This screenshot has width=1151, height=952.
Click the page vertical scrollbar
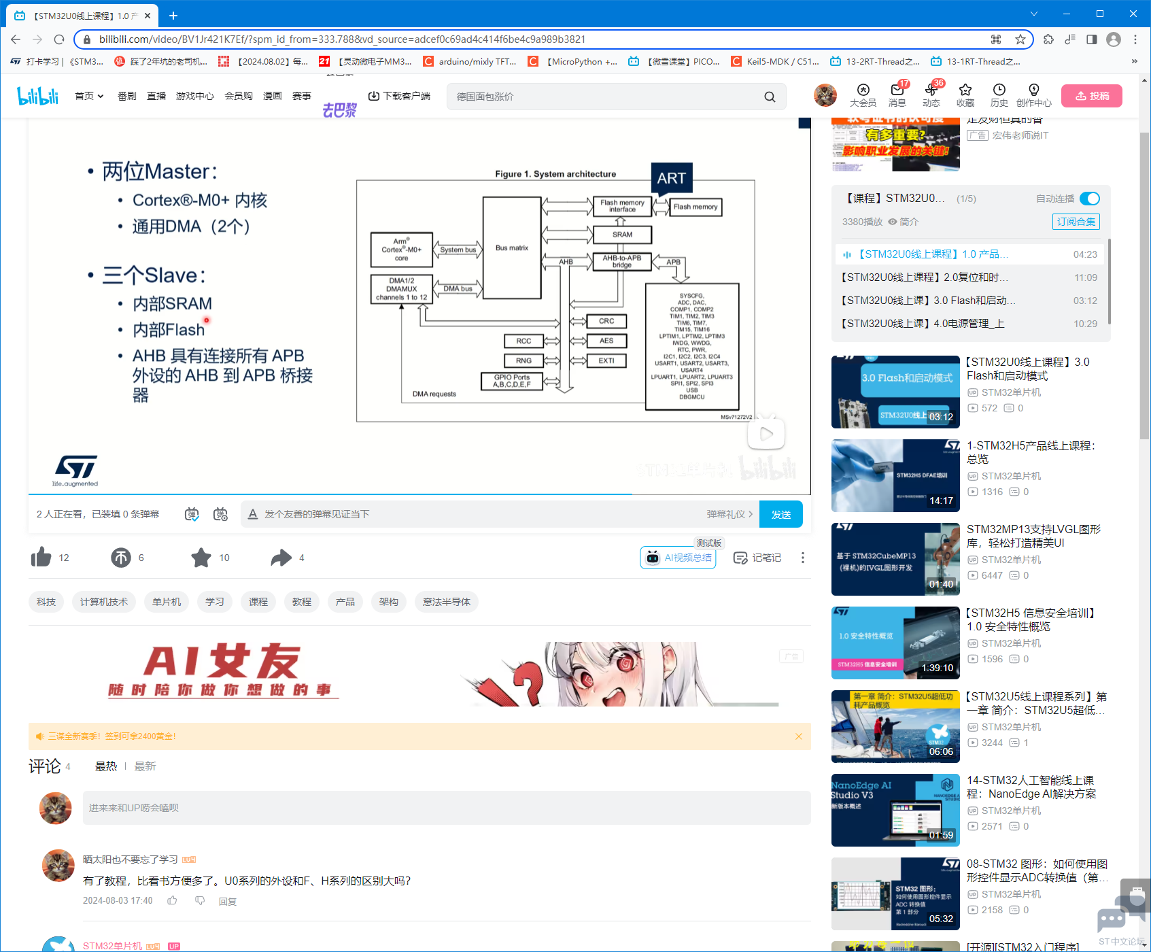tap(1144, 286)
